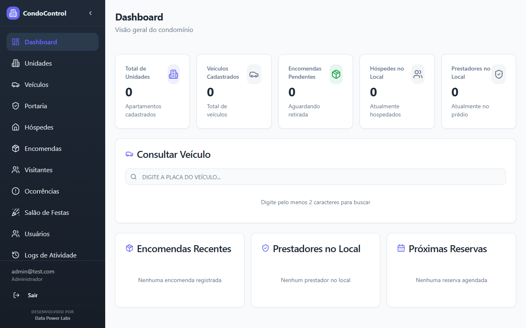This screenshot has height=328, width=526.
Task: Click the Ocorrências alert icon
Action: pos(16,191)
